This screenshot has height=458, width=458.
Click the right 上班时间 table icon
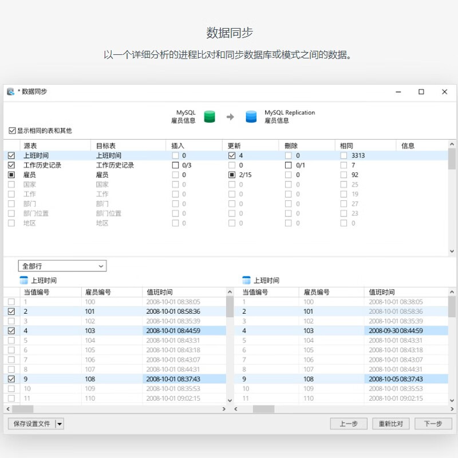246,281
